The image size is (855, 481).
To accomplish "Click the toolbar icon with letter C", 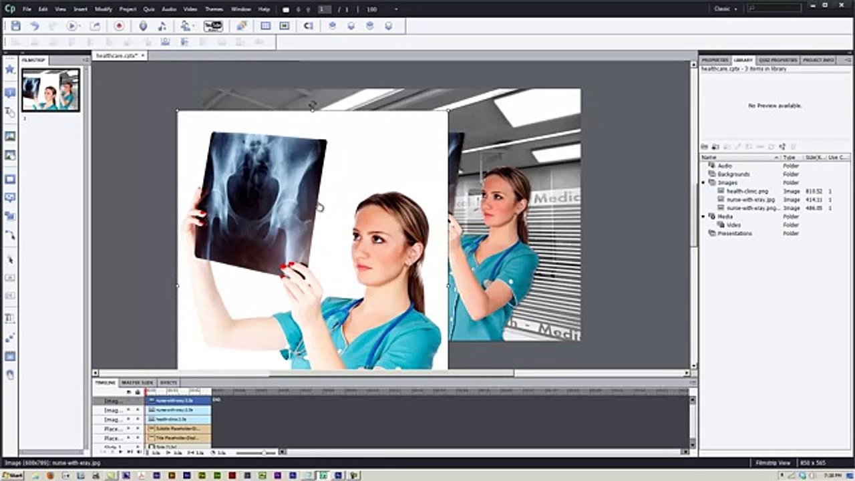I will pyautogui.click(x=308, y=26).
